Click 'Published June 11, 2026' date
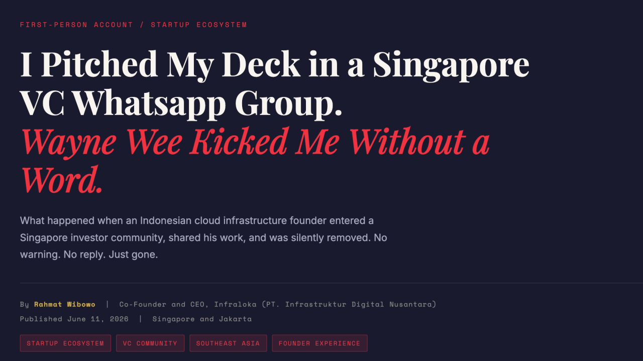The image size is (643, 361). [x=74, y=319]
